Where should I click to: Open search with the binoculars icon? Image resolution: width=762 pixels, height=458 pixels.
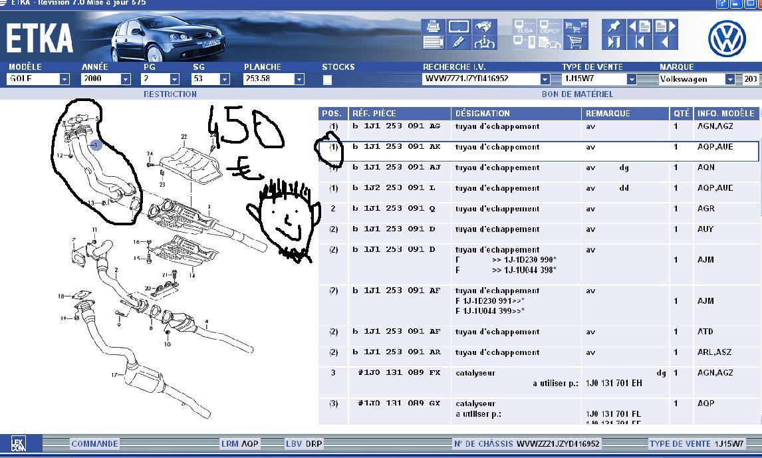pos(483,26)
